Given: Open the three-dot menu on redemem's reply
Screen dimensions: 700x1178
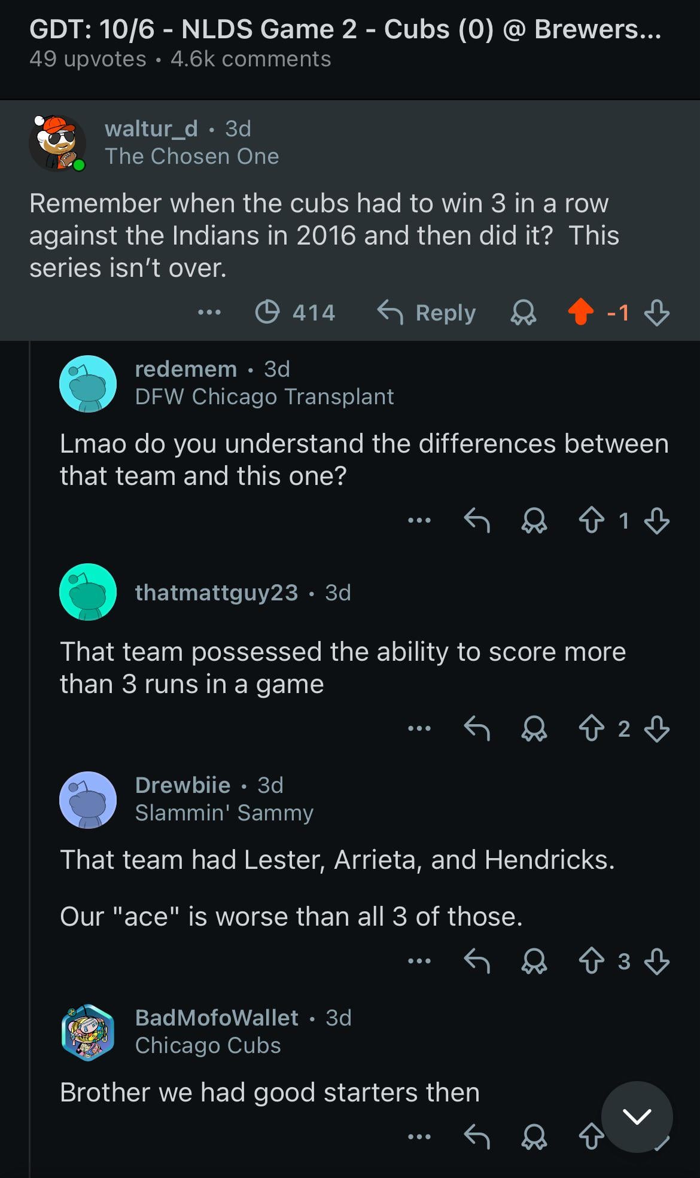Looking at the screenshot, I should 419,520.
